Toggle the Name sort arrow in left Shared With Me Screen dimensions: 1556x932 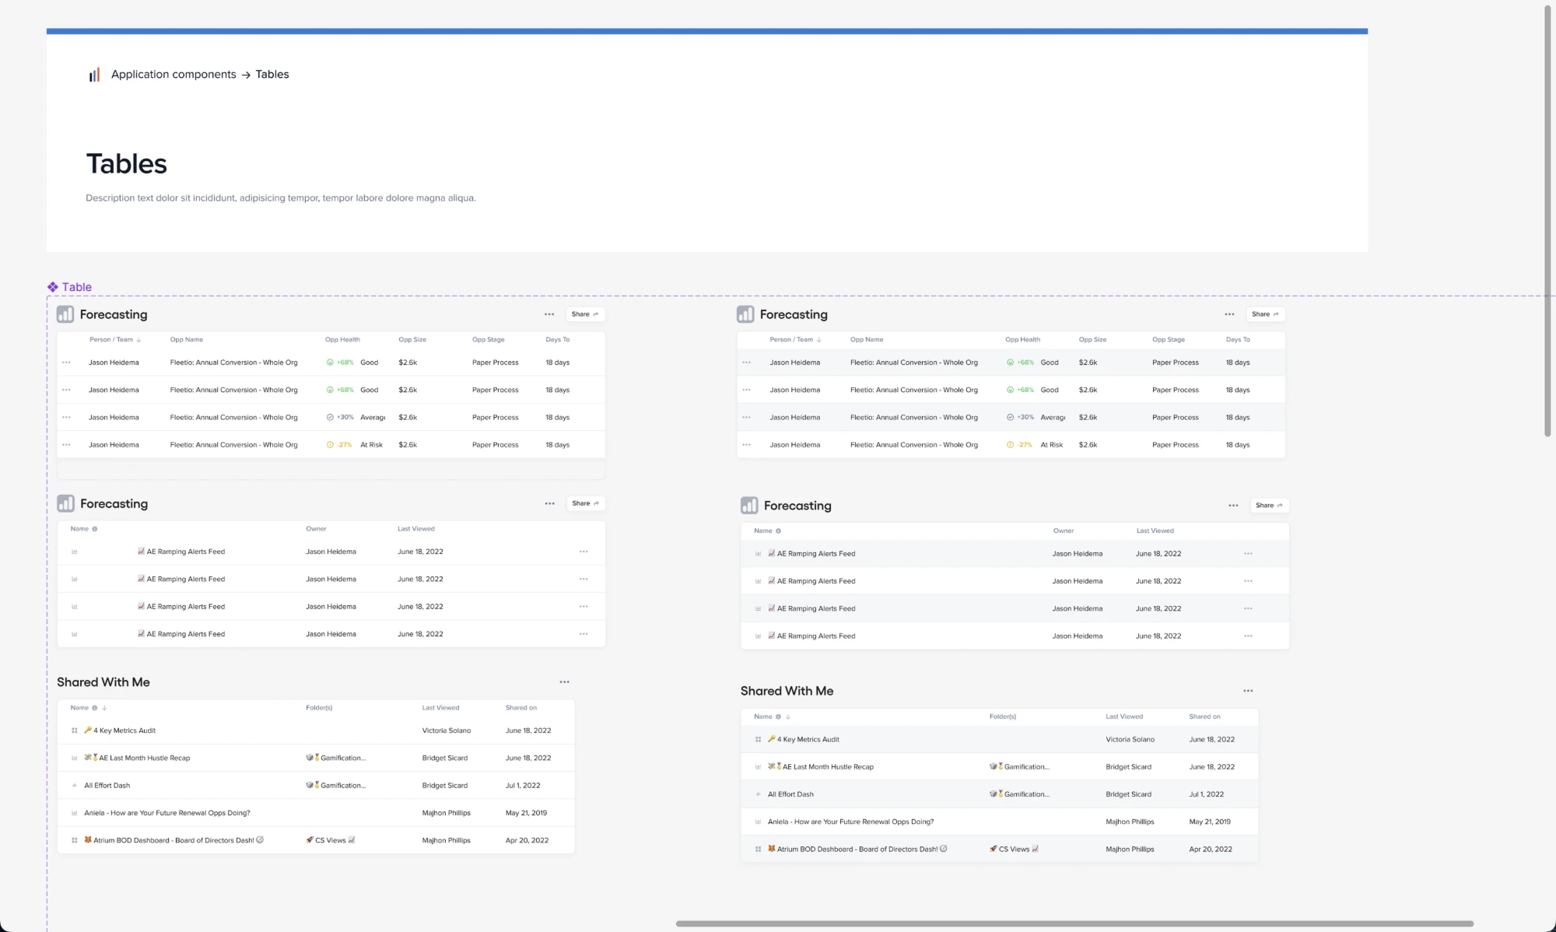(x=104, y=708)
